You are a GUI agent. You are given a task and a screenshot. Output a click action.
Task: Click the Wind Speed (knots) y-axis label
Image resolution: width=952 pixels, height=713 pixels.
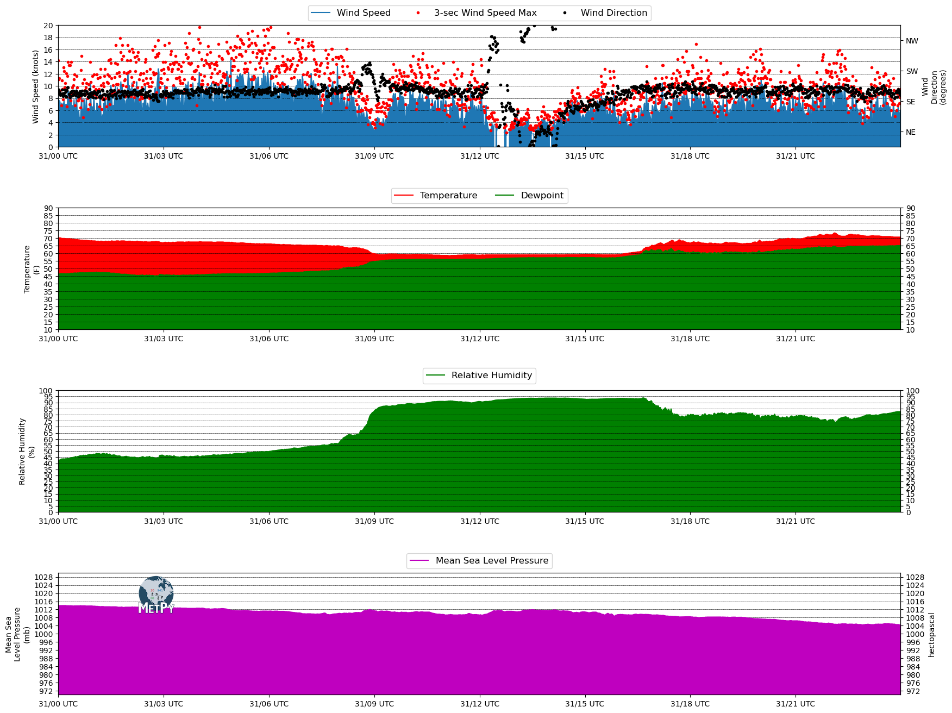pos(36,86)
